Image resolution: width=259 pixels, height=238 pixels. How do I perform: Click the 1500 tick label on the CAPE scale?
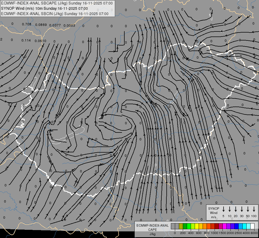222,233
